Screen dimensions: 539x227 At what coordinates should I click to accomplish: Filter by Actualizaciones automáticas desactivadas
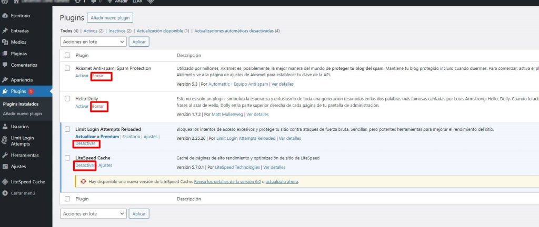(234, 31)
